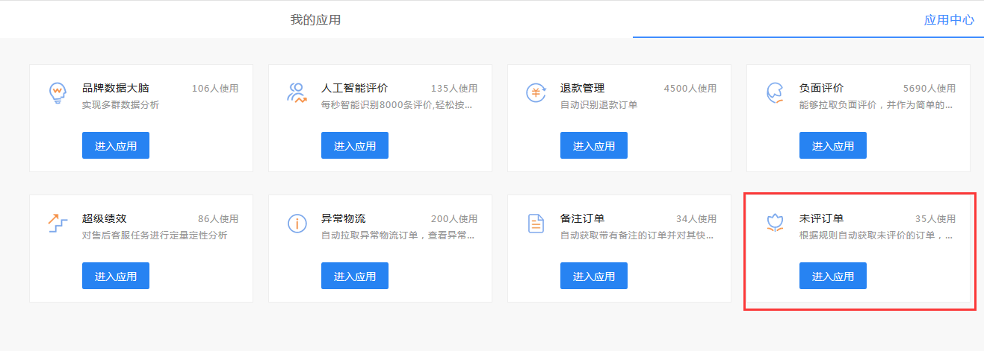Switch to the 我的应用 tab

pos(315,20)
